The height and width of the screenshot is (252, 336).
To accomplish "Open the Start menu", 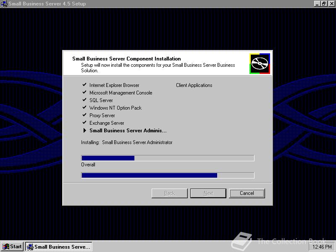I will point(12,247).
